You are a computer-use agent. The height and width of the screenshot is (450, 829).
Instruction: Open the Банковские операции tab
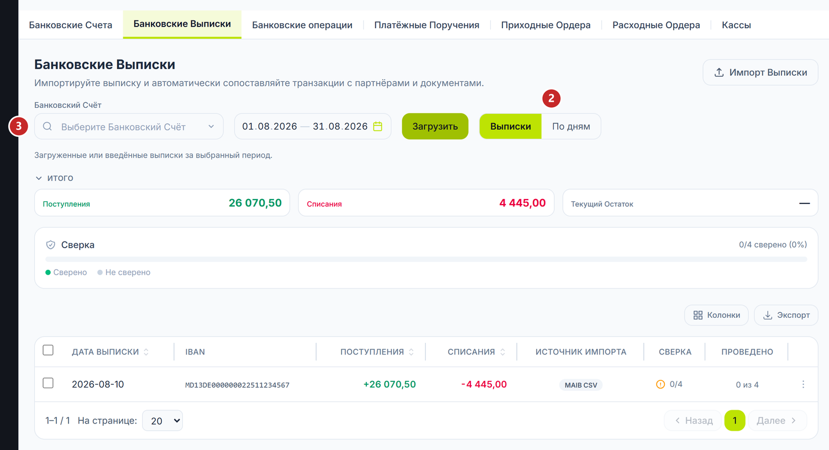(302, 25)
